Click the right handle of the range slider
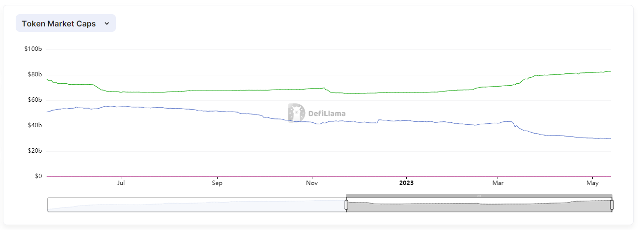The width and height of the screenshot is (640, 230). pos(612,205)
